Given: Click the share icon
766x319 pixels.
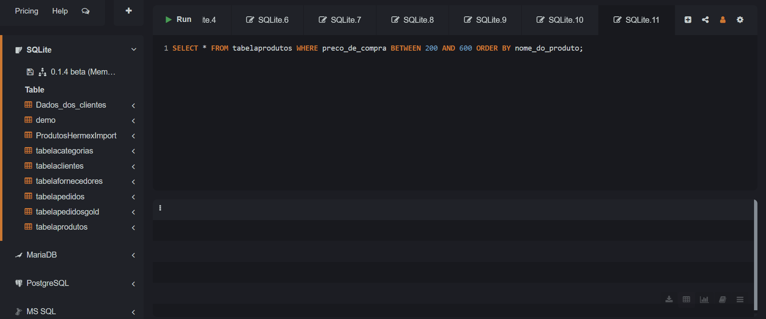Looking at the screenshot, I should (x=705, y=20).
